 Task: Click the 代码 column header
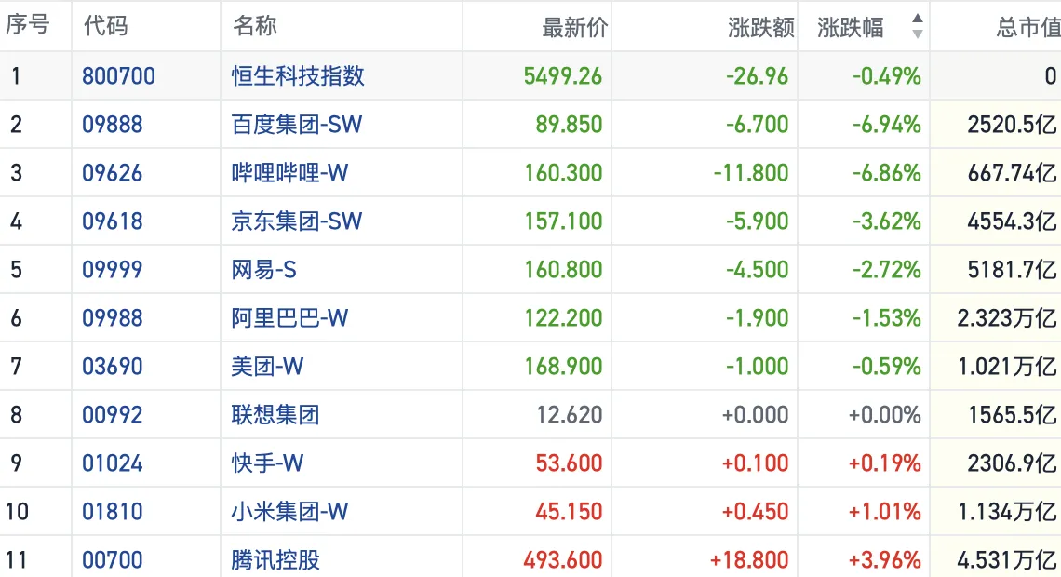pyautogui.click(x=105, y=26)
